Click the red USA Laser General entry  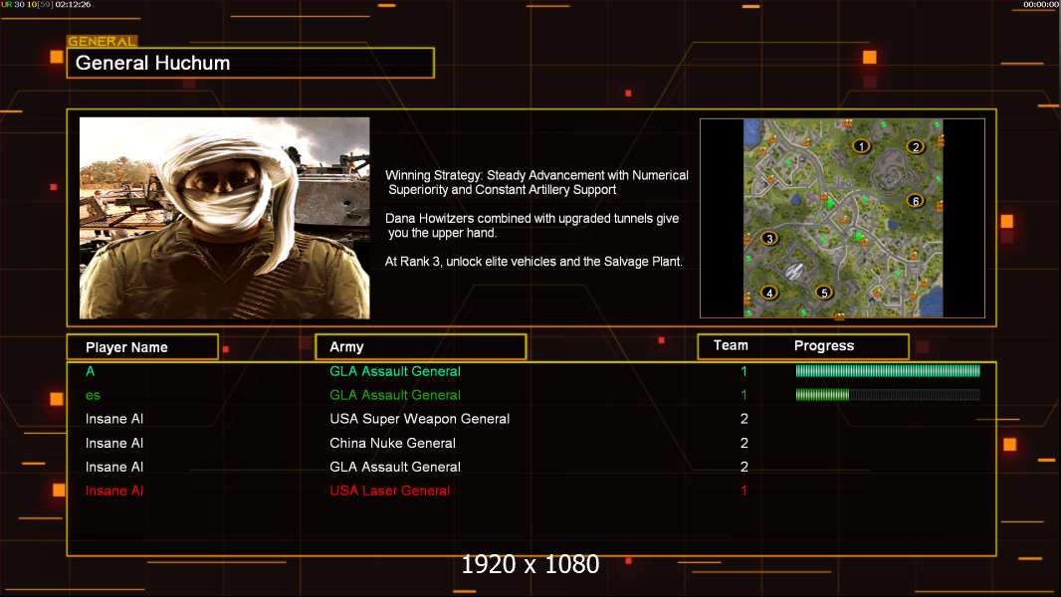[x=390, y=491]
